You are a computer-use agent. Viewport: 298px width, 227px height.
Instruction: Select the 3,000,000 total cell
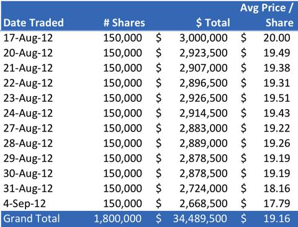[204, 38]
